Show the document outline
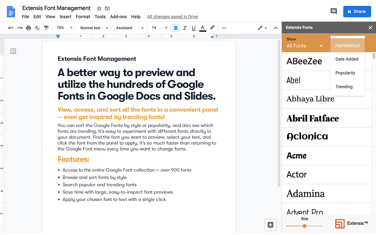This screenshot has width=376, height=235. tap(13, 51)
